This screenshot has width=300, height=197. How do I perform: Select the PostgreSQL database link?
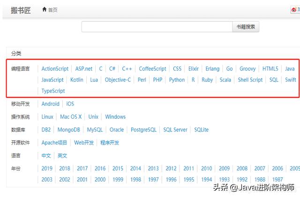143,130
